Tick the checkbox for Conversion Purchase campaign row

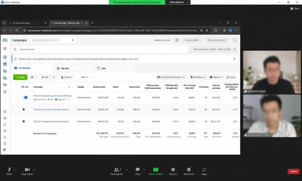click(x=16, y=109)
